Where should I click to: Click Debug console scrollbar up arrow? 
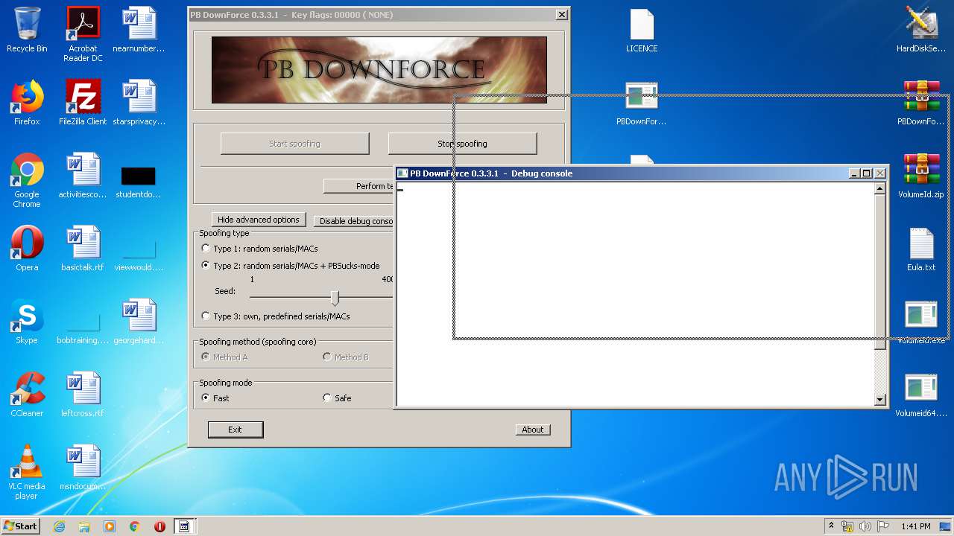(879, 189)
